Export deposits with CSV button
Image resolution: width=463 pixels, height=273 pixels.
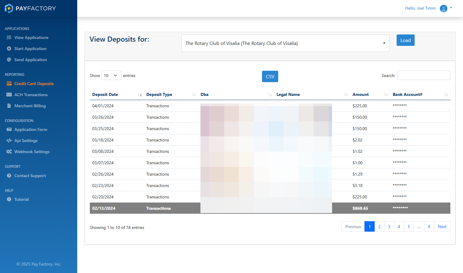pyautogui.click(x=270, y=76)
